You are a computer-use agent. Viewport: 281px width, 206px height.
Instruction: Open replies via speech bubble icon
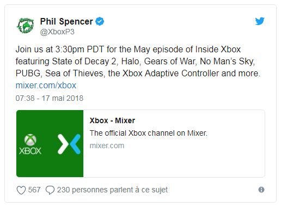50,190
